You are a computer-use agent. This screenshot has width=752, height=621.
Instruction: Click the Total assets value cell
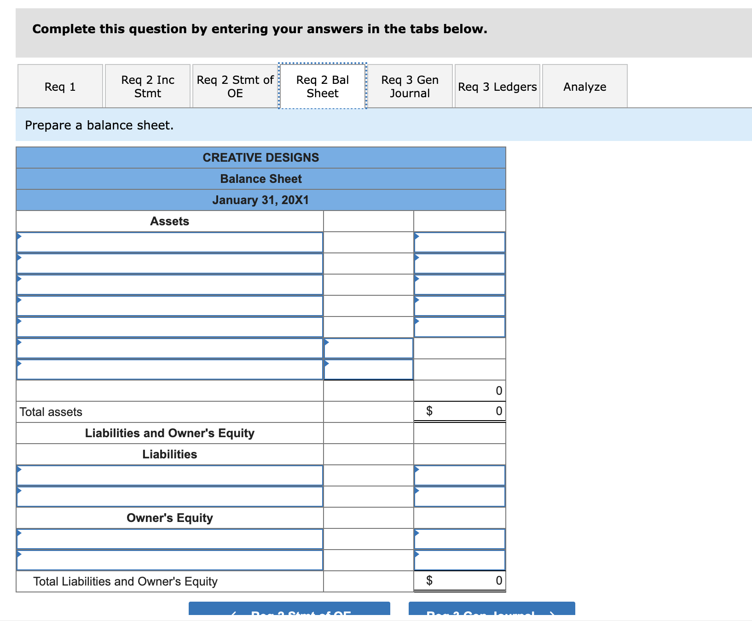[x=459, y=411]
